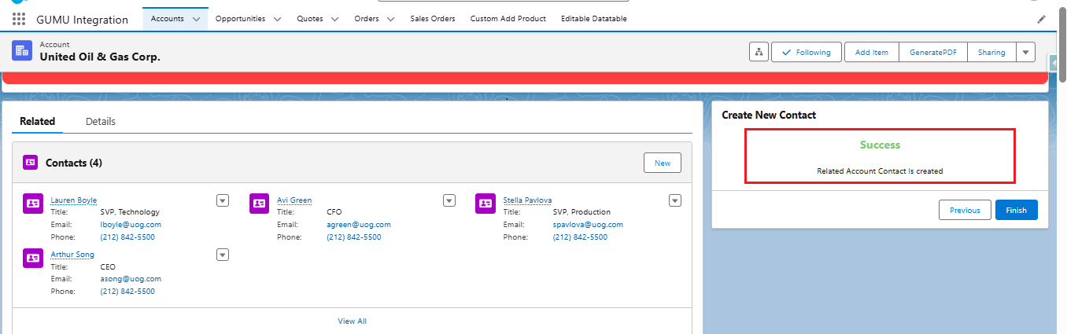The image size is (1067, 334).
Task: Click the New button in Contacts
Action: coord(663,163)
